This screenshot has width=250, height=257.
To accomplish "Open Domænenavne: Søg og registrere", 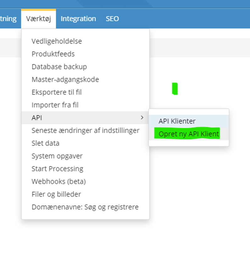I will [x=85, y=207].
